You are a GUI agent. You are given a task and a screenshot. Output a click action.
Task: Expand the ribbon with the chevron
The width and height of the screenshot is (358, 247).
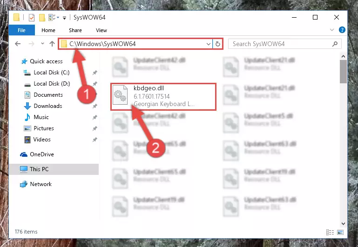point(332,30)
